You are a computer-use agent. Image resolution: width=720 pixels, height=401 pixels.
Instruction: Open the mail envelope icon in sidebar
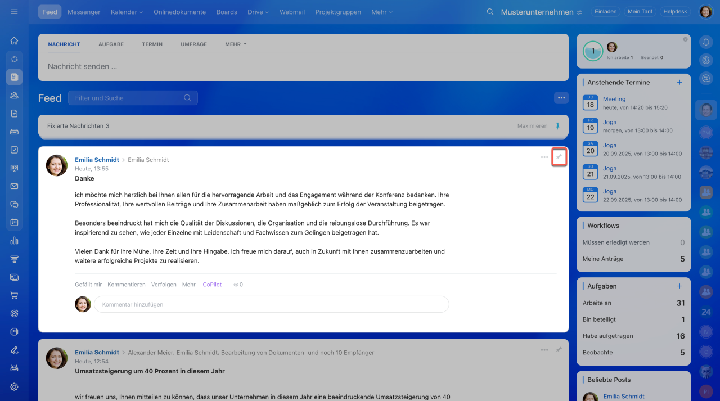[14, 186]
